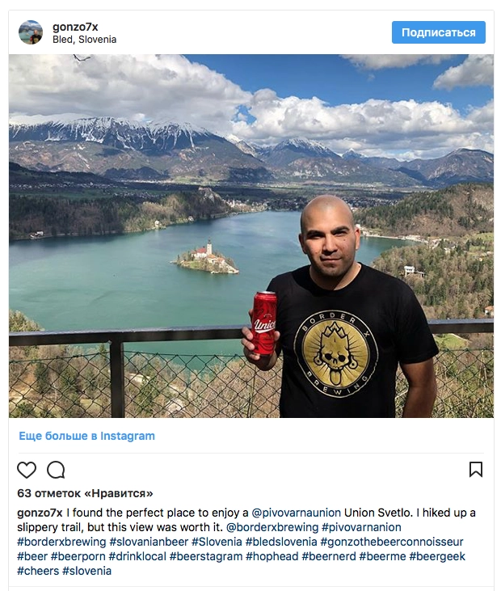
Task: Open comments with speech bubble icon
Action: coord(56,470)
